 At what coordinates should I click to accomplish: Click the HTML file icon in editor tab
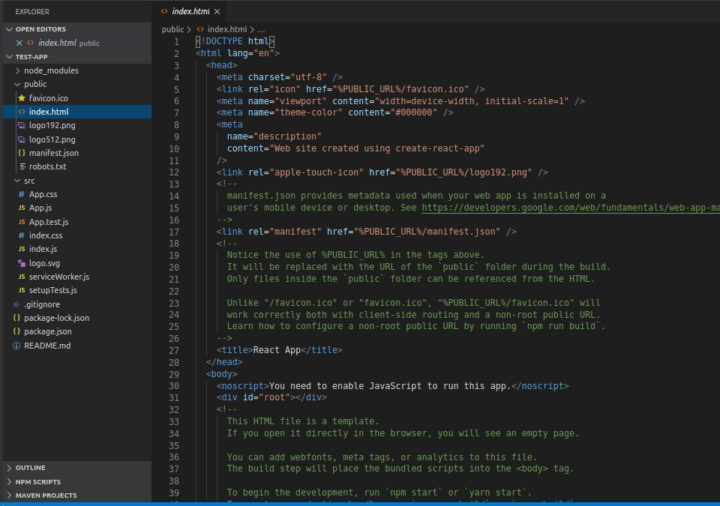tap(164, 11)
